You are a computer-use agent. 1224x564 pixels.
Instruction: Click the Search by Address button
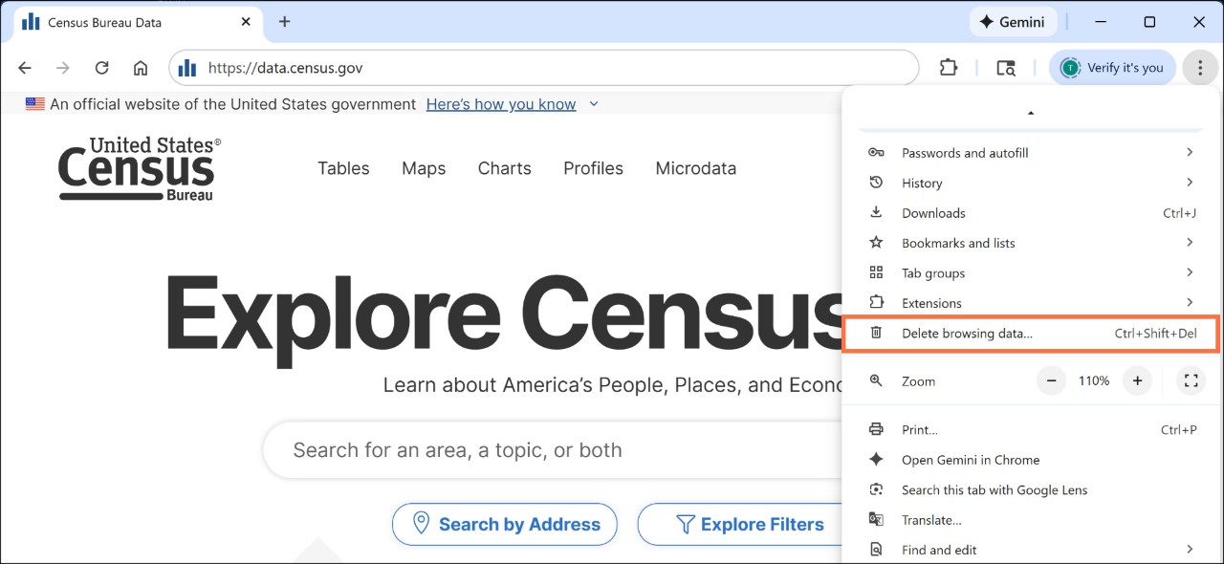coord(504,524)
